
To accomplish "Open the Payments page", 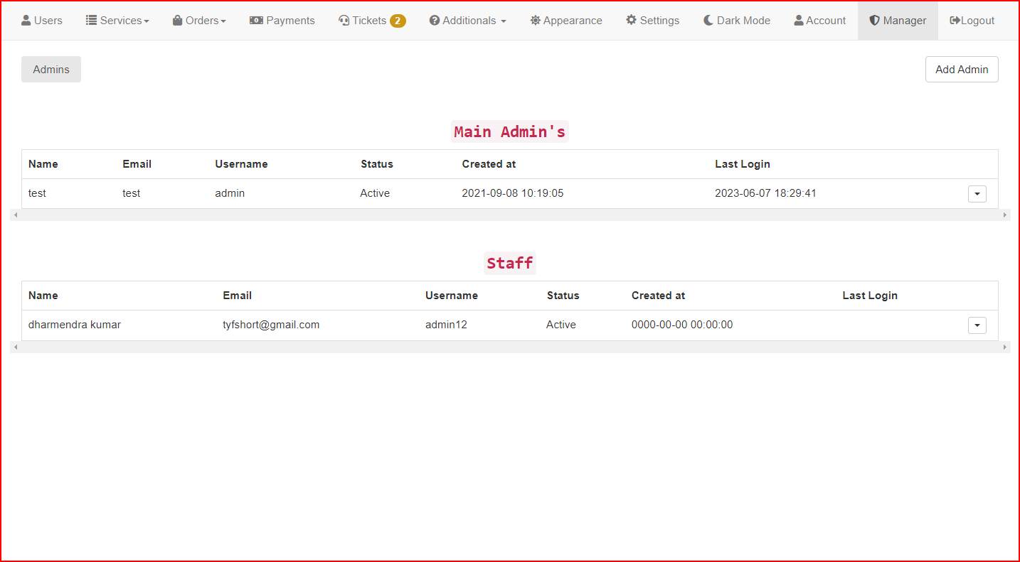I will click(x=282, y=21).
